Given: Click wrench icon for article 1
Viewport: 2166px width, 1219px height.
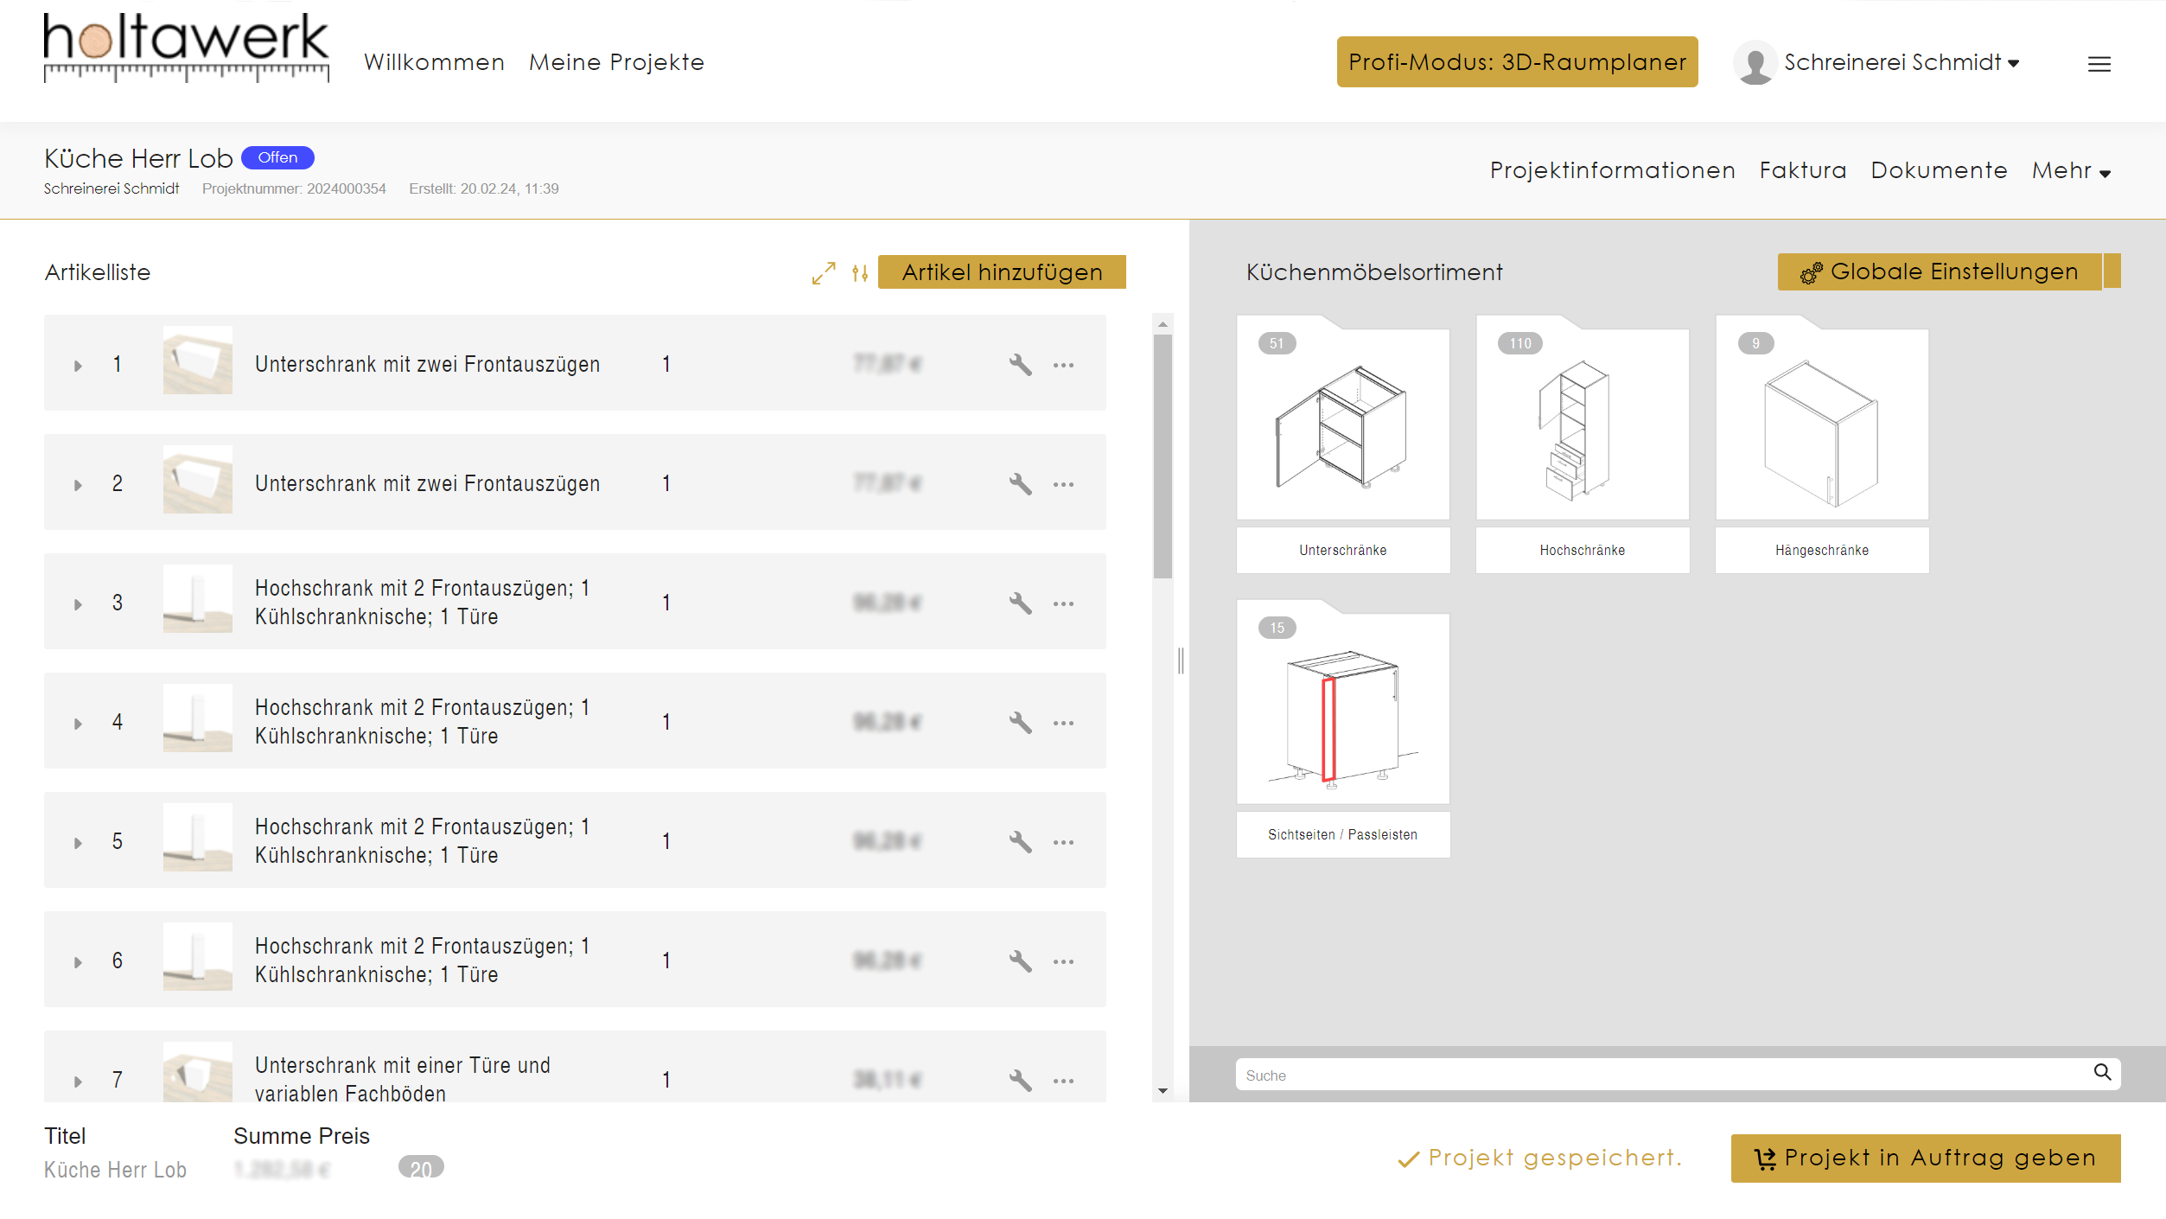Looking at the screenshot, I should (1020, 364).
